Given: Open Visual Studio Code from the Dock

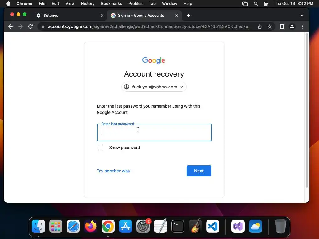Looking at the screenshot, I should (x=212, y=226).
